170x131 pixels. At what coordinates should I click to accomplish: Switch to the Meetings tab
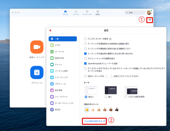coord(87,12)
